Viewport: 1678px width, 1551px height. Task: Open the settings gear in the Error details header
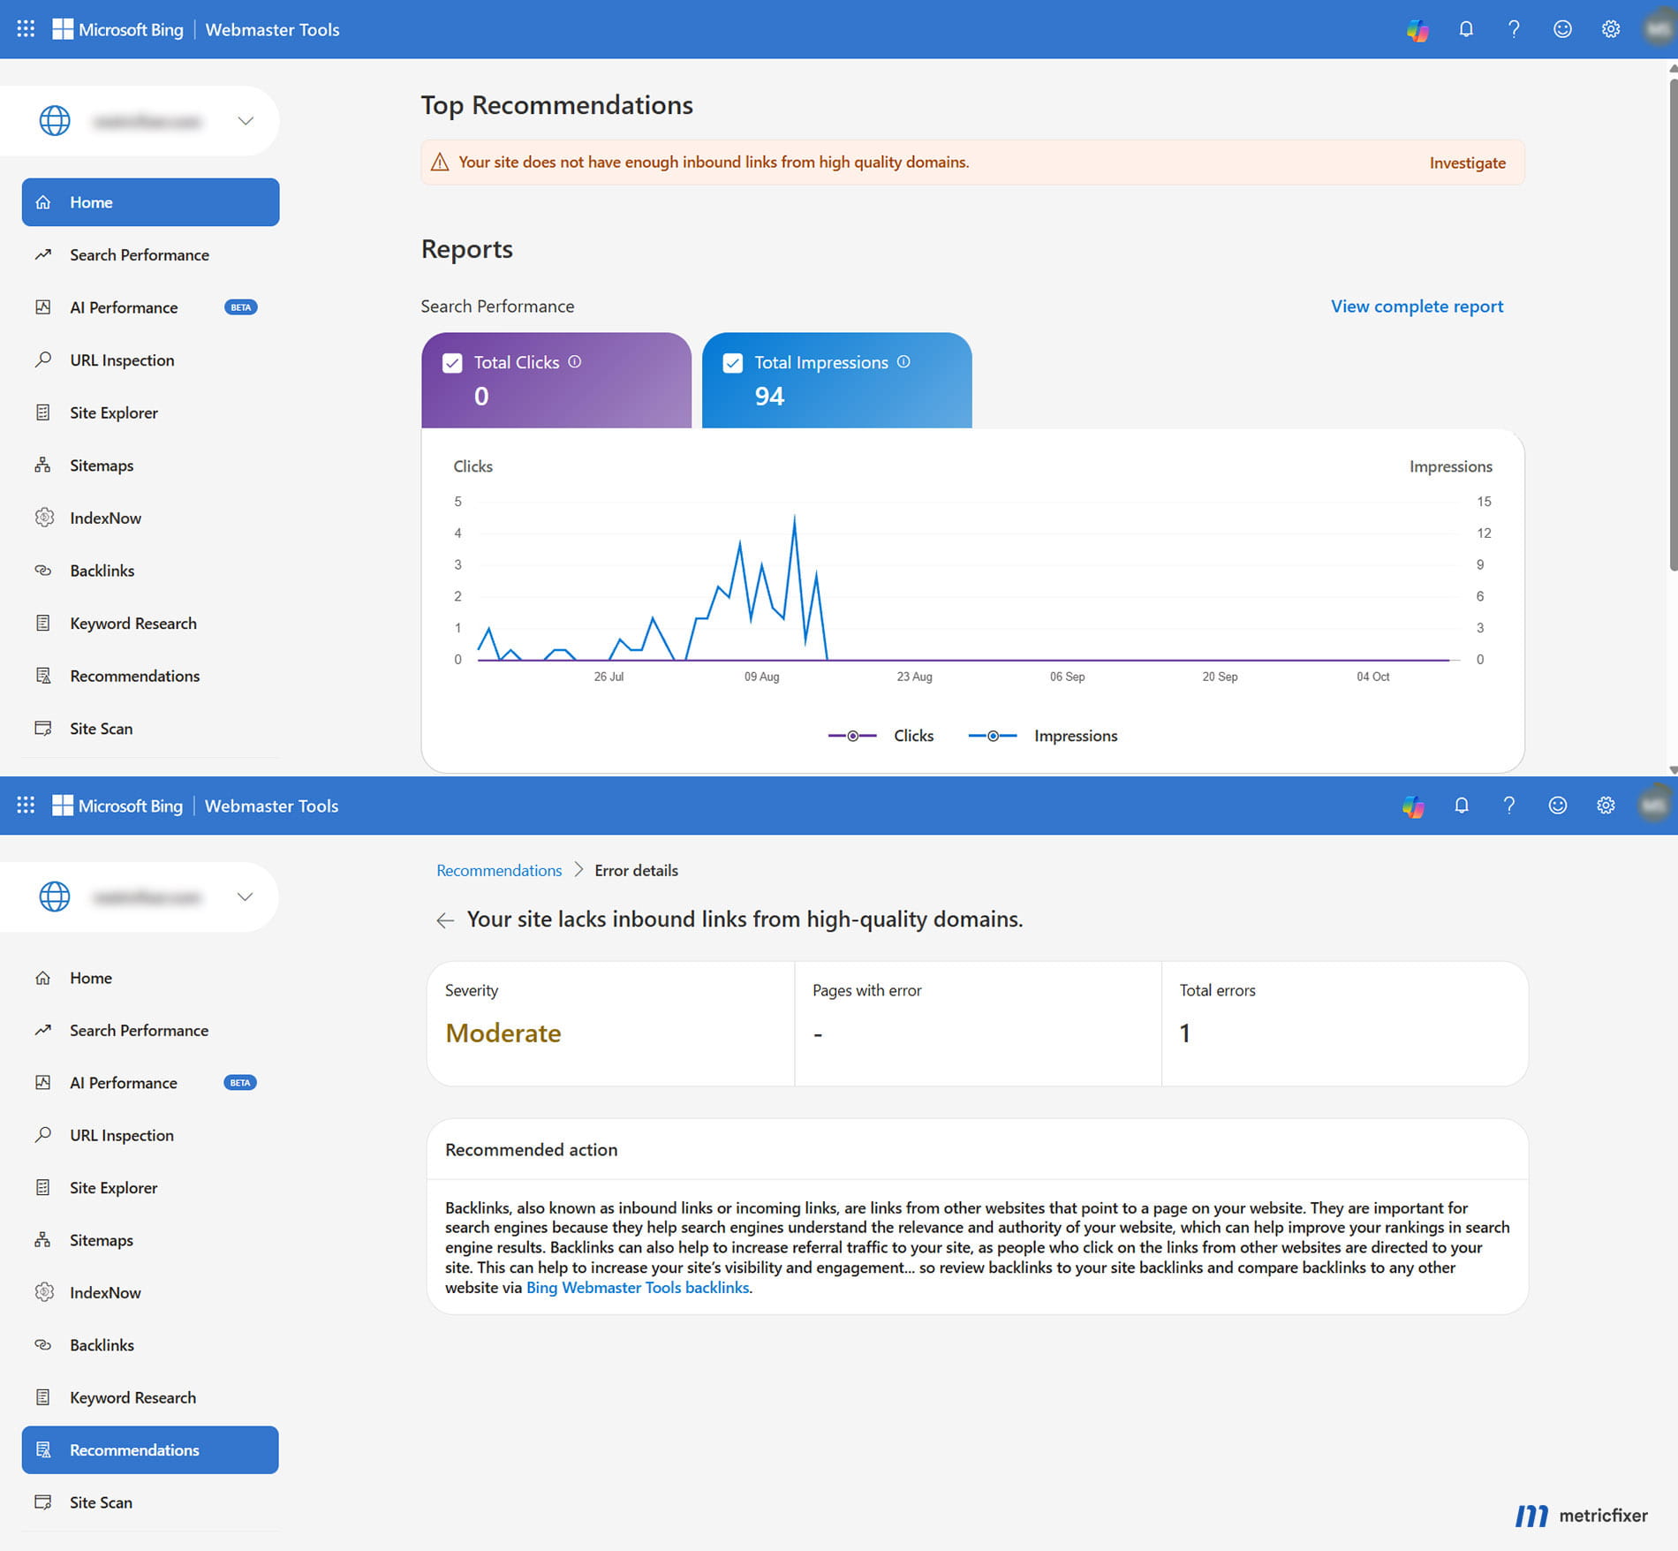1606,805
